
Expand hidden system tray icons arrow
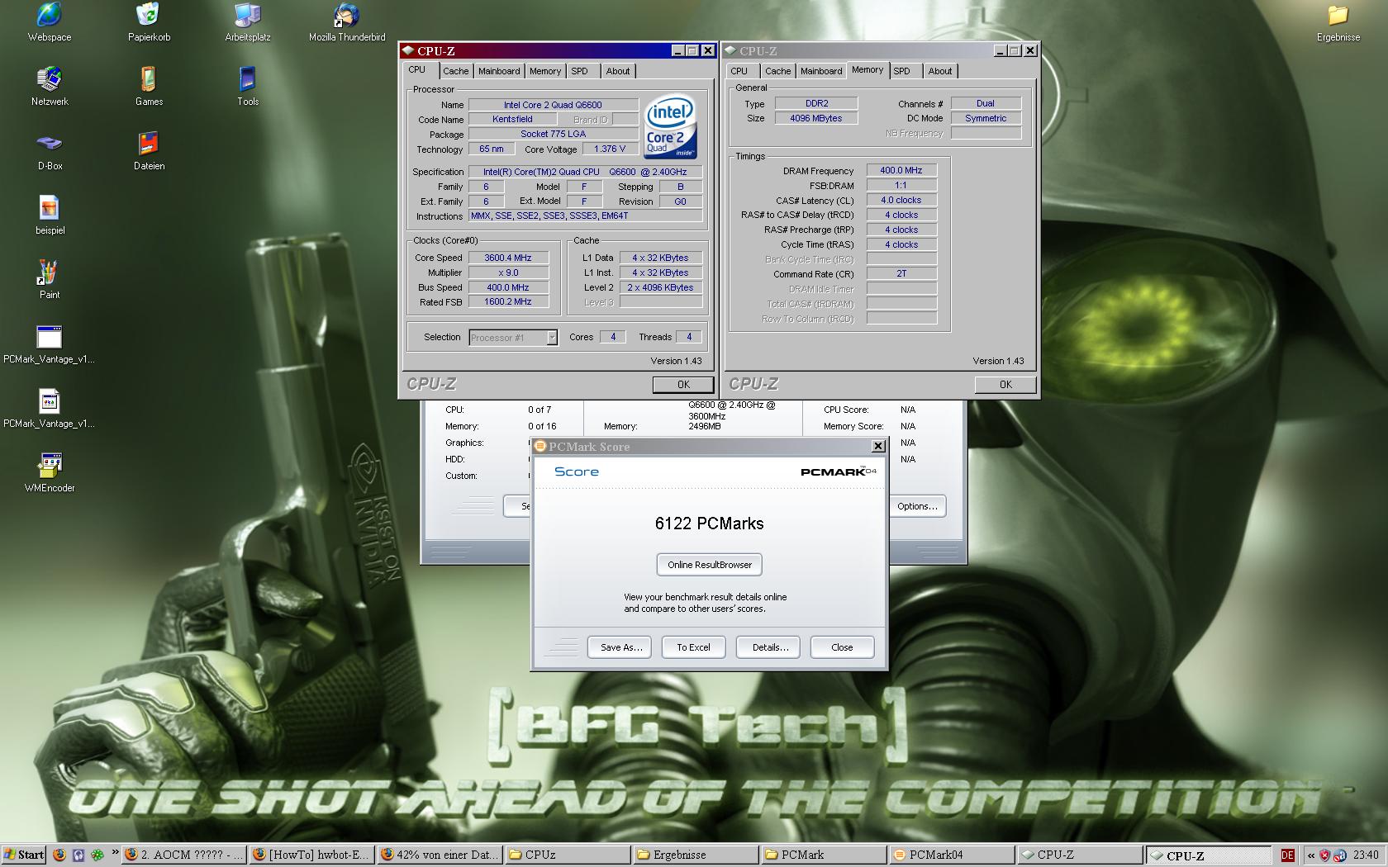(1310, 855)
